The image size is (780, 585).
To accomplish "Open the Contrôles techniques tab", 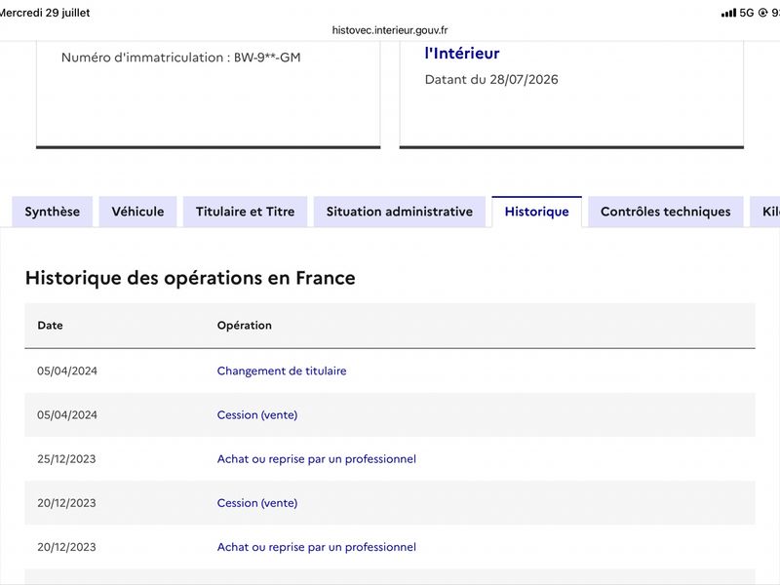I will coord(666,212).
